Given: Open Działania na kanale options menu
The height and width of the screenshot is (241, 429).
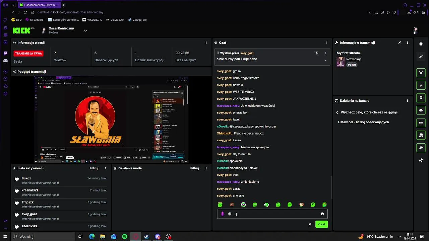Looking at the screenshot, I should point(408,101).
